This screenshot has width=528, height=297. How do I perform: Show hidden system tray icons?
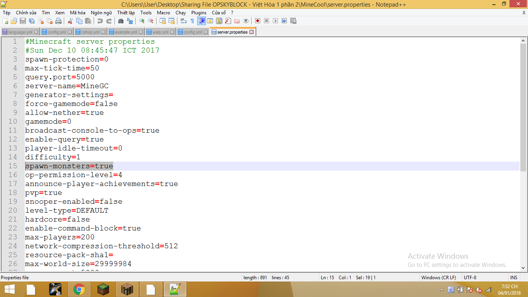[442, 290]
